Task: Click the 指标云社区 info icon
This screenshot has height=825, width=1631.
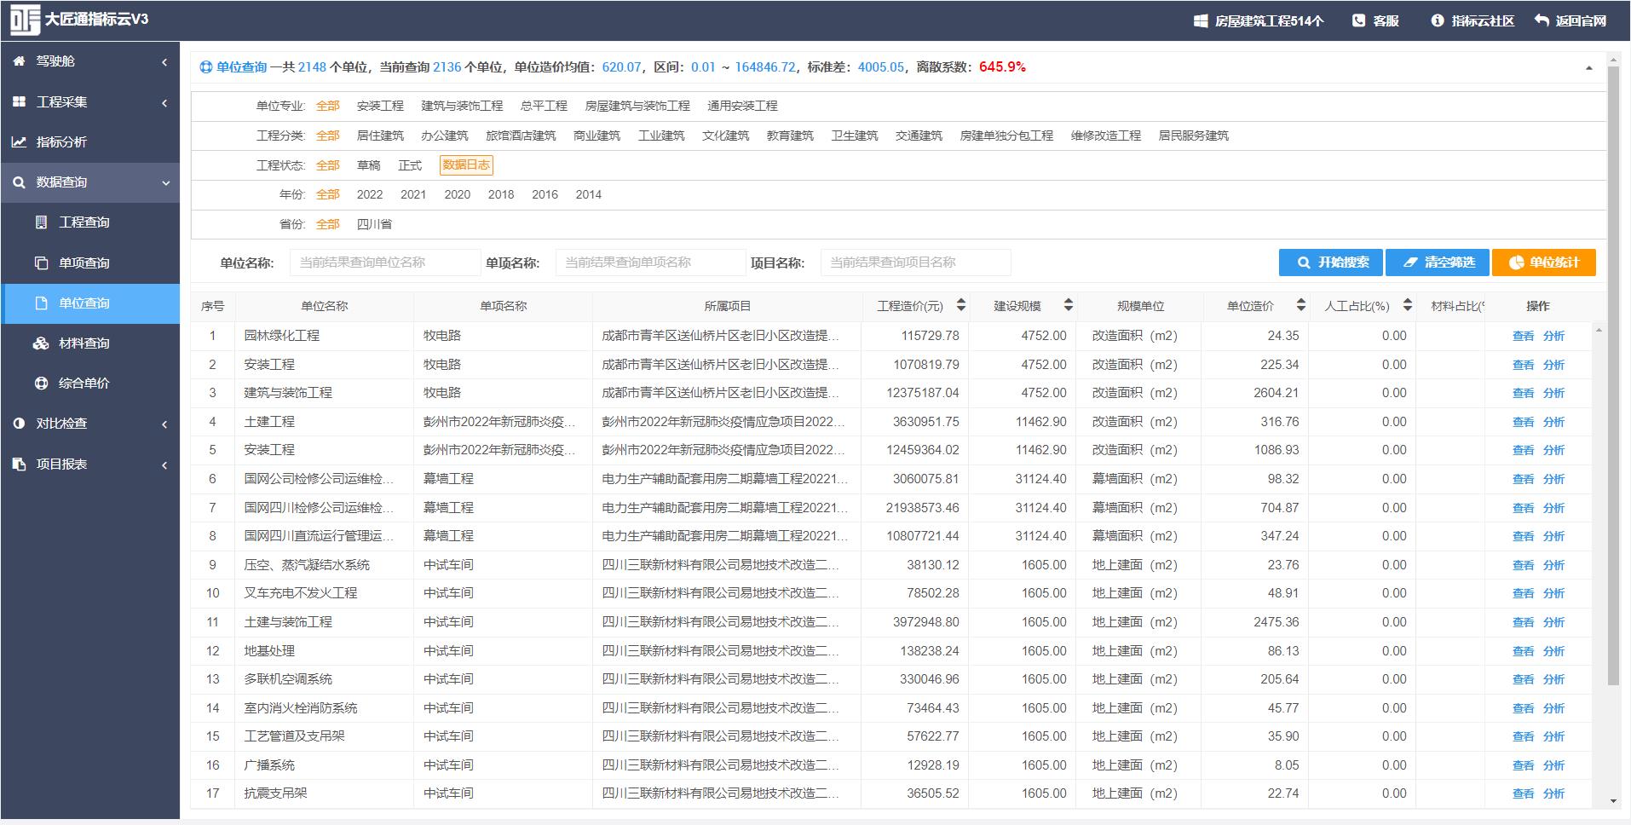Action: 1438,20
